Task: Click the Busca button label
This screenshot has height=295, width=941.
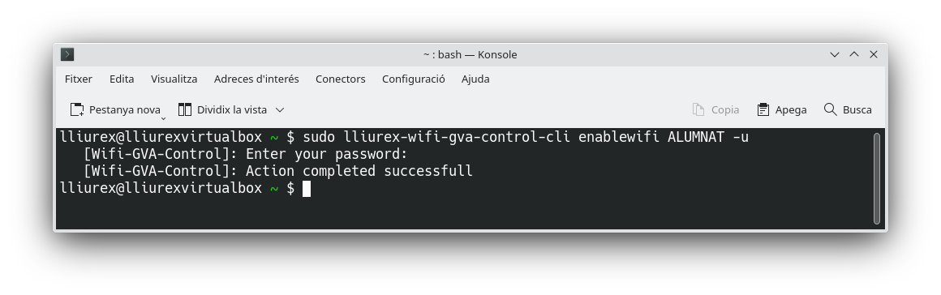Action: (857, 109)
